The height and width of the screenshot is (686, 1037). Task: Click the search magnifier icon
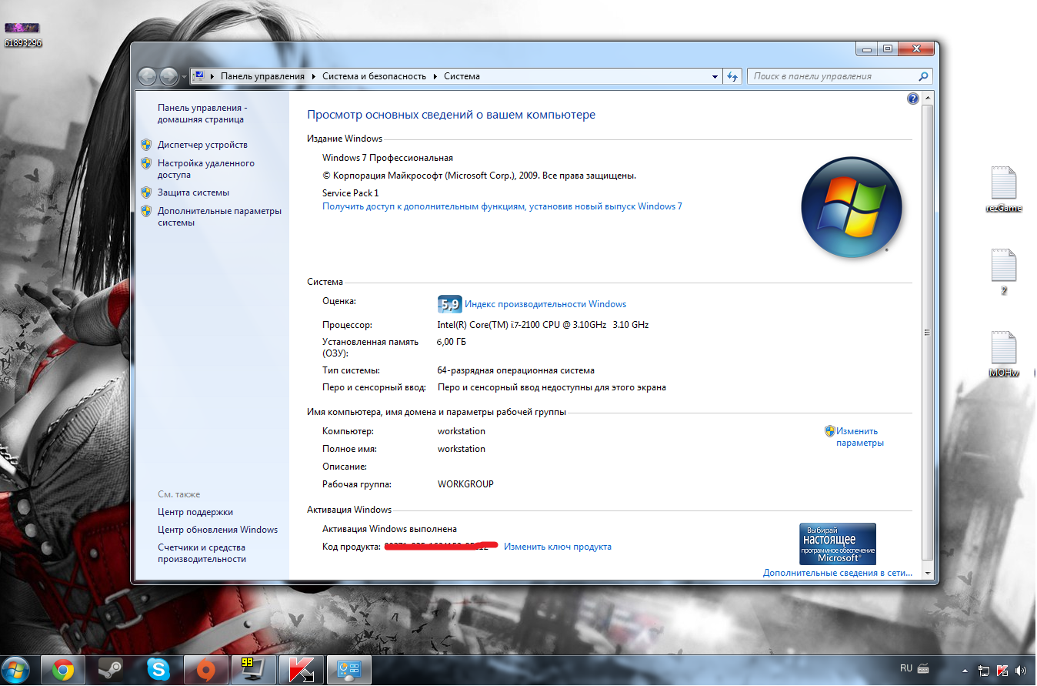[x=924, y=76]
